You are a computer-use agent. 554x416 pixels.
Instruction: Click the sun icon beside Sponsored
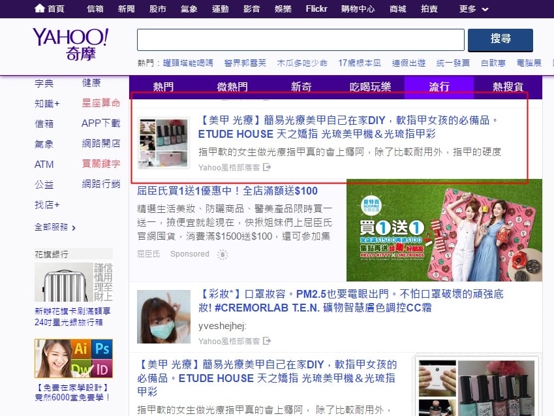tap(223, 254)
